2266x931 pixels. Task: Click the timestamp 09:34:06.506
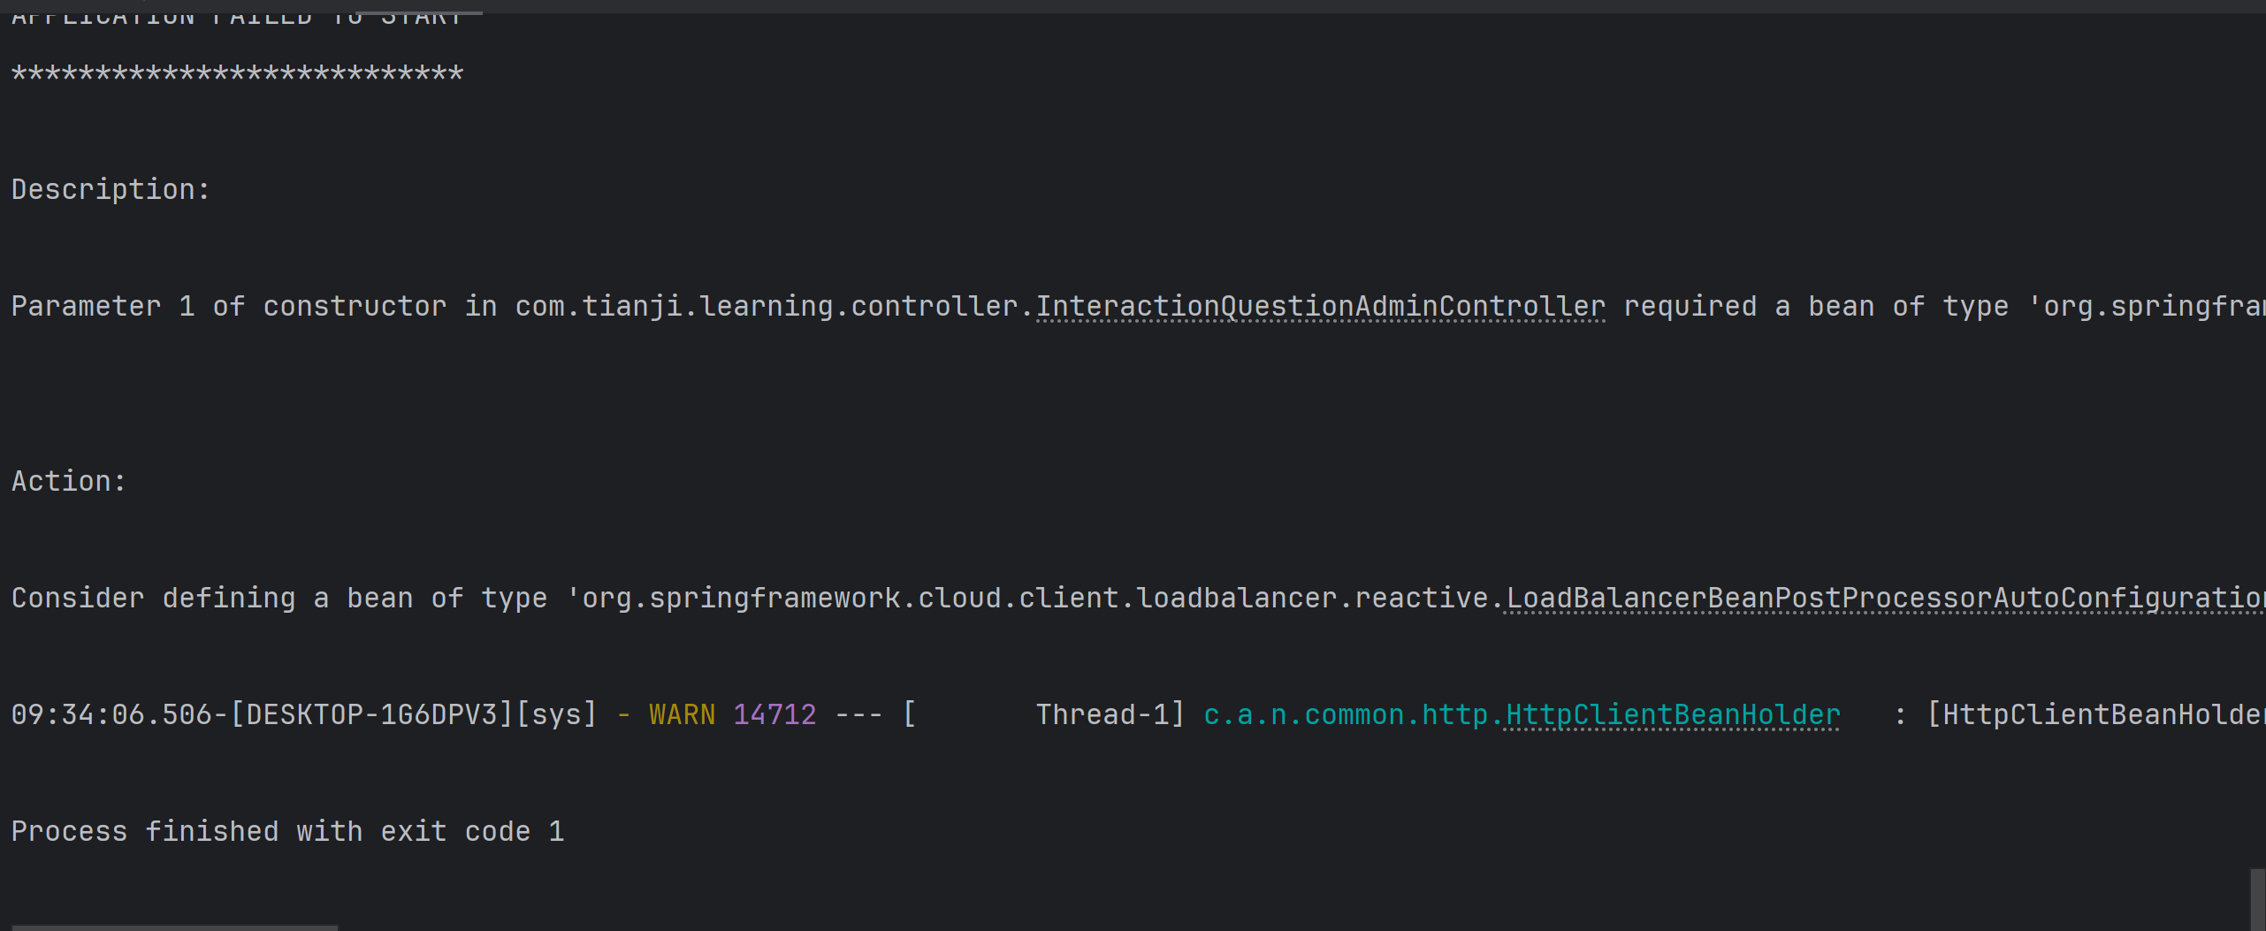pyautogui.click(x=111, y=714)
